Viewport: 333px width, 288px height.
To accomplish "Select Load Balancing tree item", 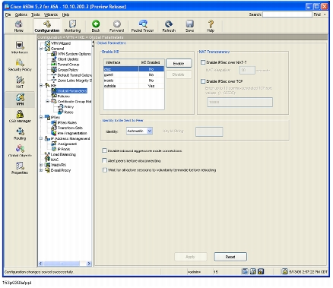I will tap(63, 154).
